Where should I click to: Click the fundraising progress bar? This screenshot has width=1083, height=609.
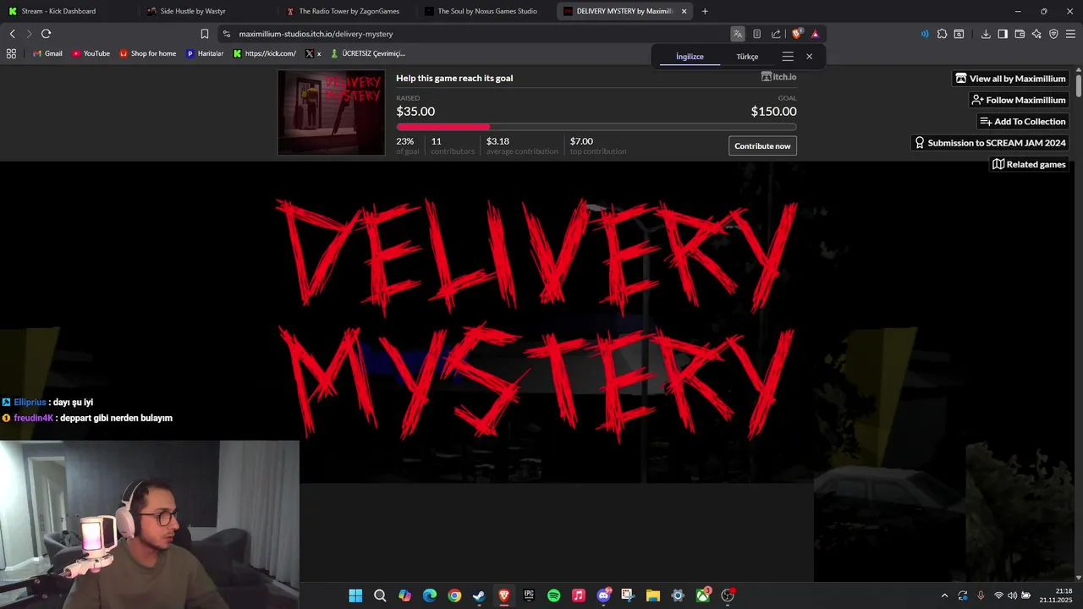click(x=596, y=127)
